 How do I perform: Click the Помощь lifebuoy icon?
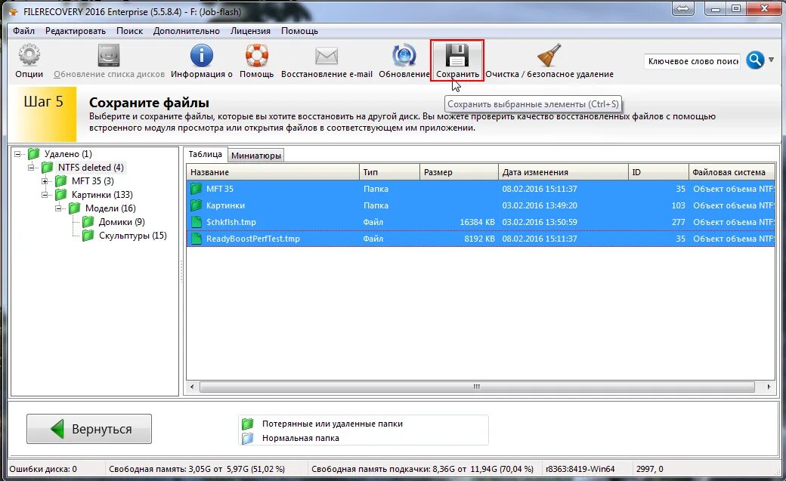257,55
